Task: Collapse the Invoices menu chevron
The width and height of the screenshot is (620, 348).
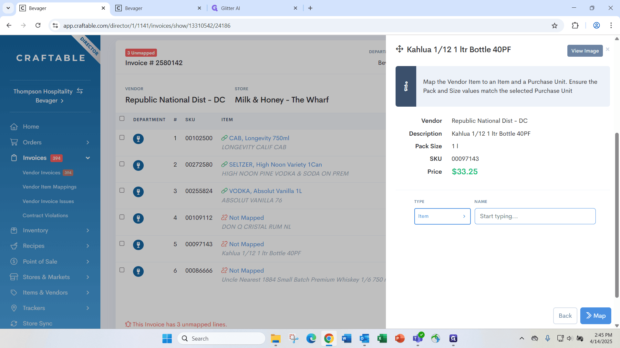Action: pyautogui.click(x=88, y=158)
